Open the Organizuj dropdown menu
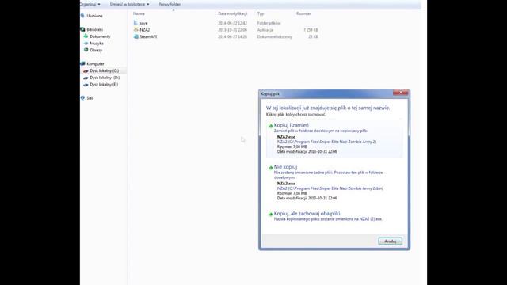Viewport: 507px width, 285px height. 90,4
